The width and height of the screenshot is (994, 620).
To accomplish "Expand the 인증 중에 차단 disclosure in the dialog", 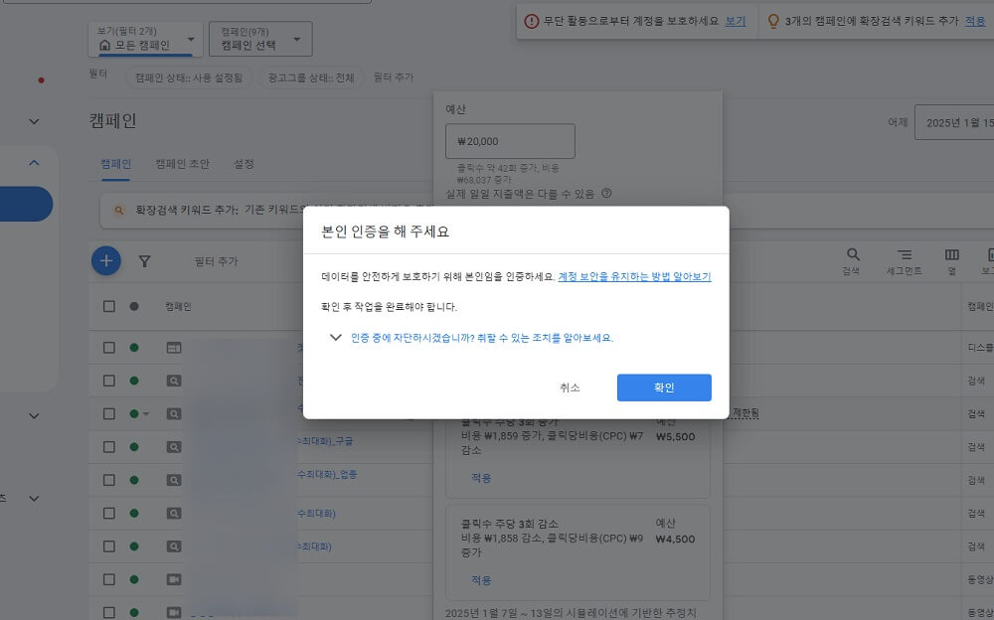I will (336, 338).
